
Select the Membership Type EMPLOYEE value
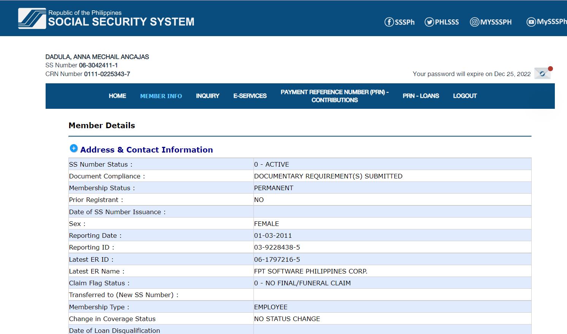coord(271,307)
